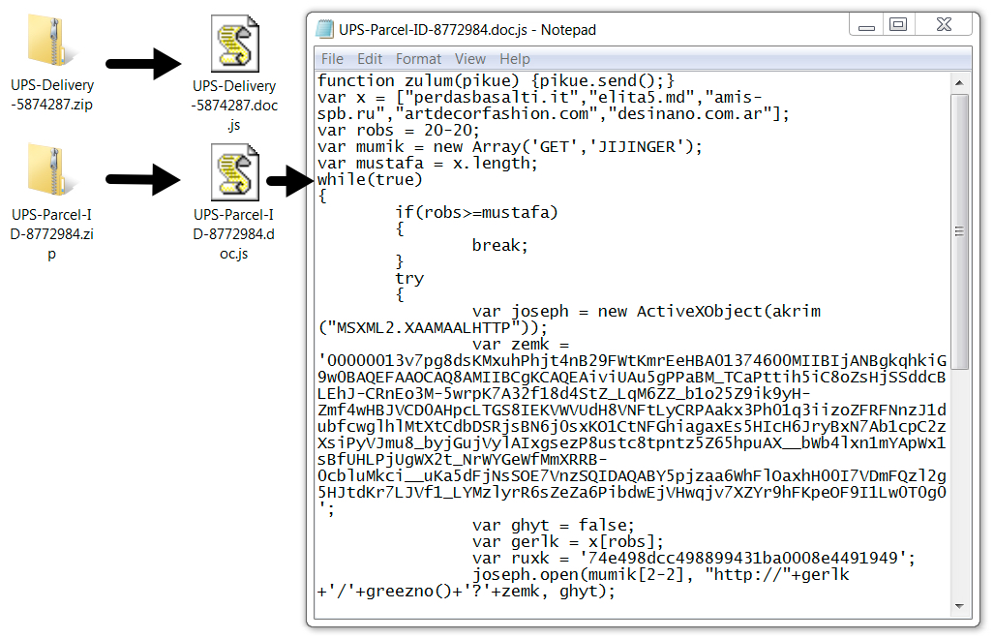Click the Notepad window title text

click(467, 30)
